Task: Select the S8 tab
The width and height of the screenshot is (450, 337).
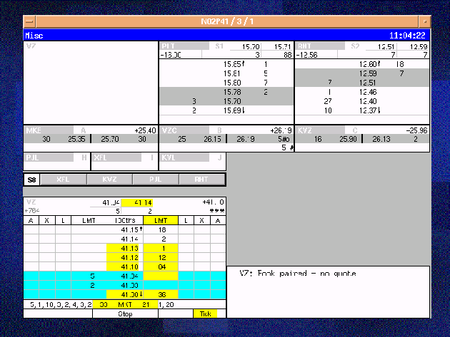Action: coord(32,180)
